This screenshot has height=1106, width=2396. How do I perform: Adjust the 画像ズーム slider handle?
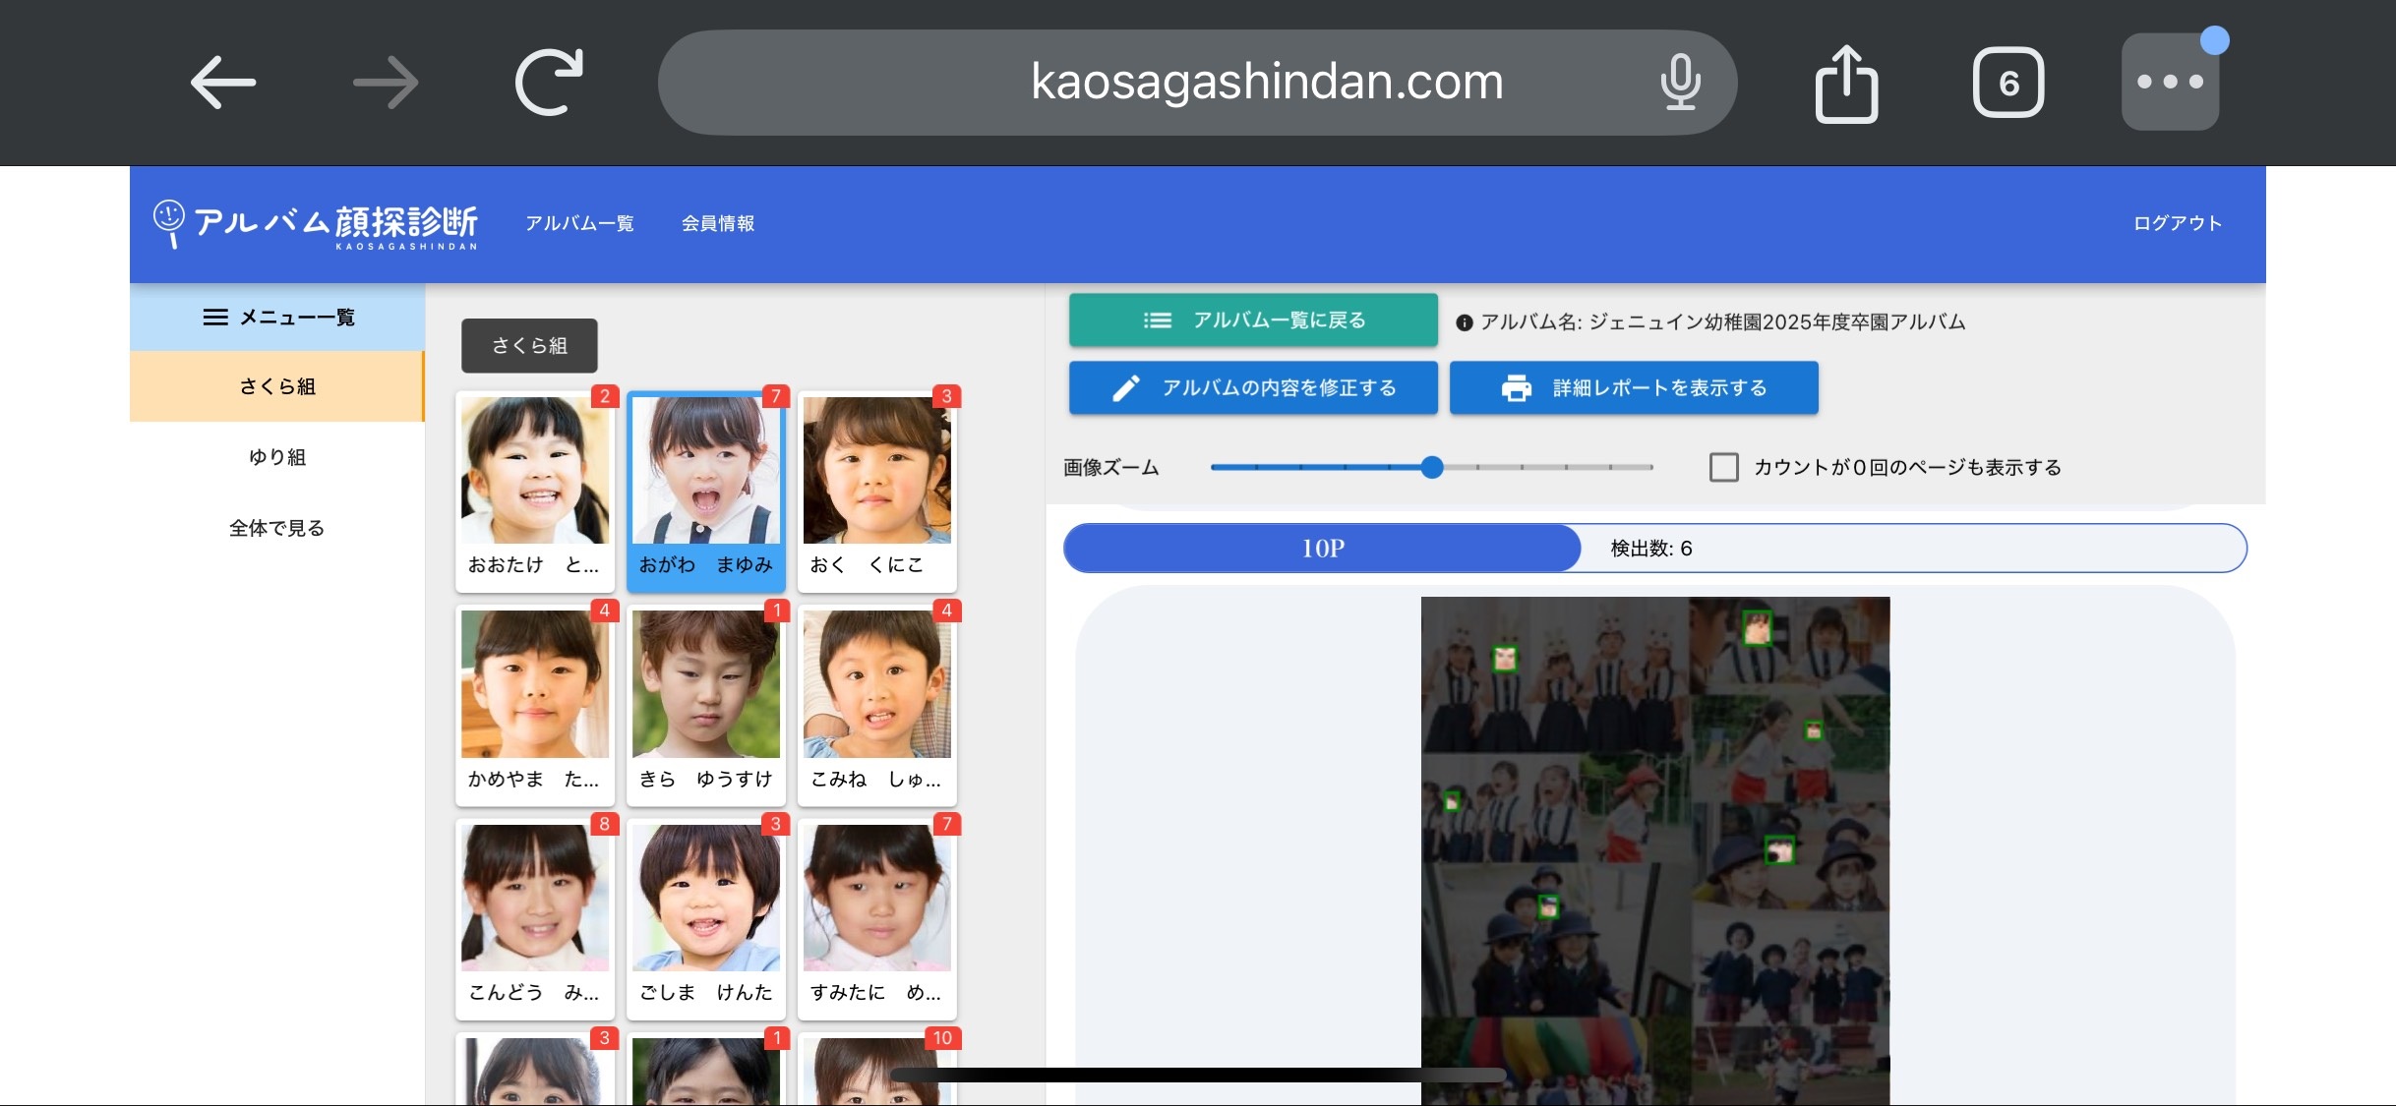click(x=1432, y=467)
